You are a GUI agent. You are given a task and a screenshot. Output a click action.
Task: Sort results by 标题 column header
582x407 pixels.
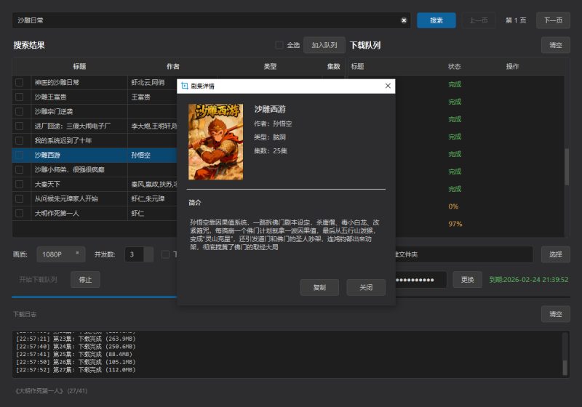click(79, 66)
